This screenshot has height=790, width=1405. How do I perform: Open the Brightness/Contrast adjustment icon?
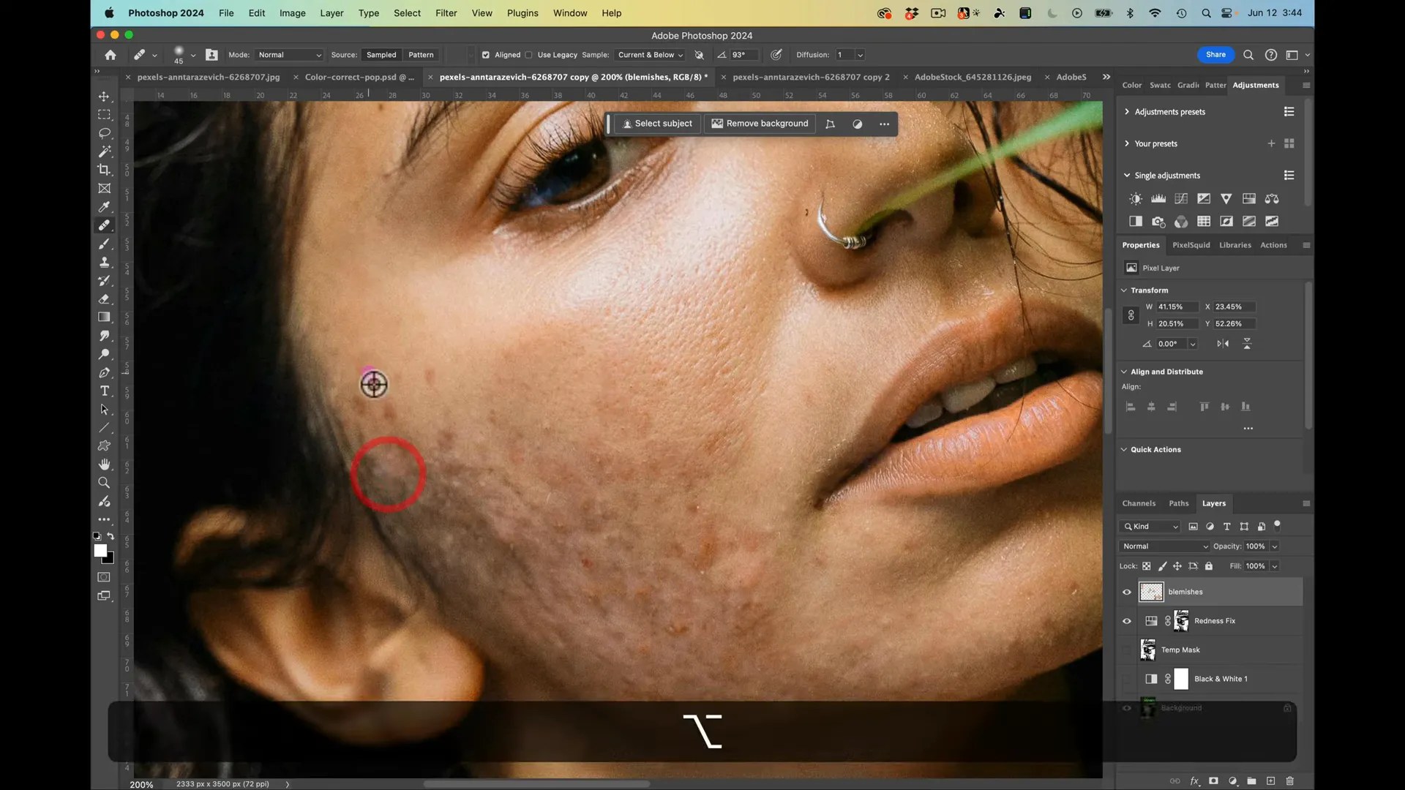[1136, 198]
